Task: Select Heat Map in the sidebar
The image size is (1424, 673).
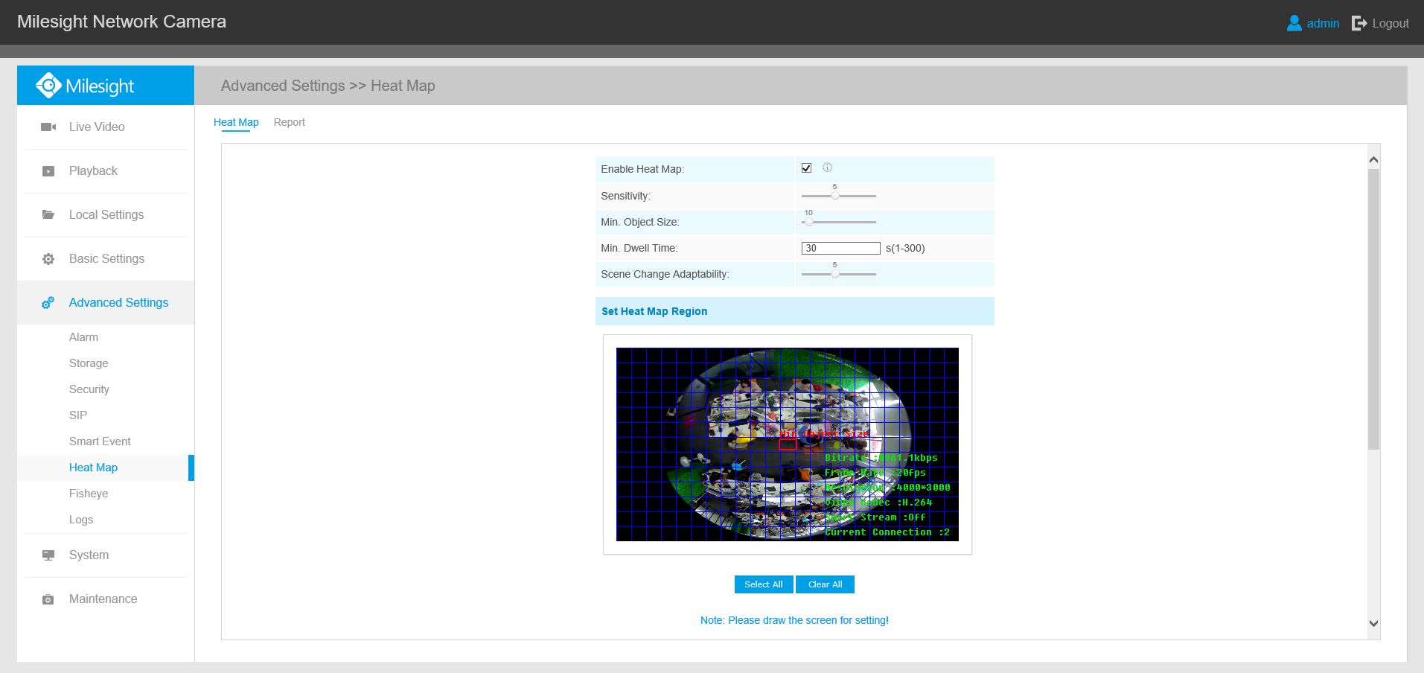Action: point(93,468)
